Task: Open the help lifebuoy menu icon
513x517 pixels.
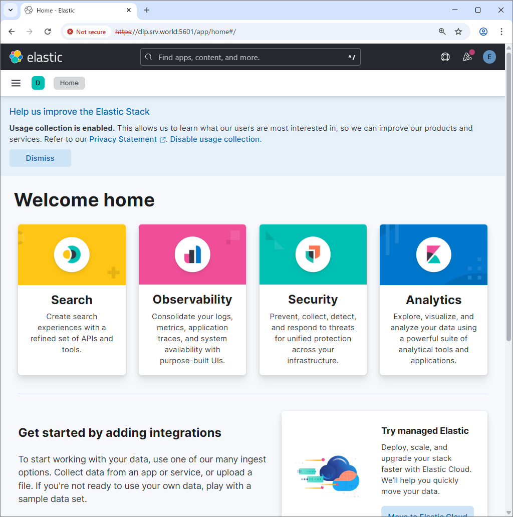Action: pyautogui.click(x=445, y=57)
